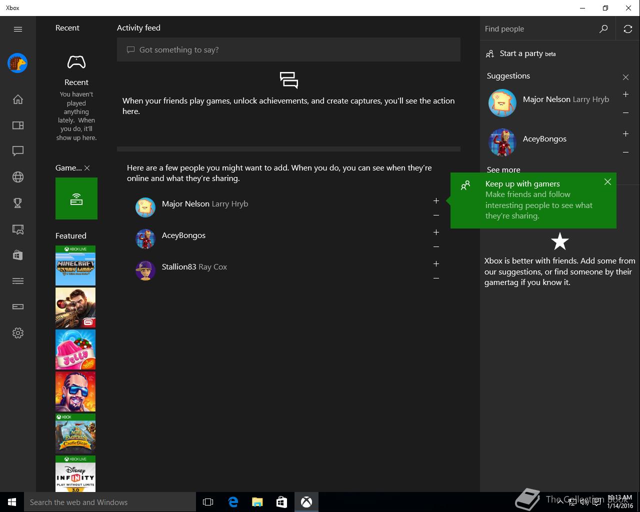The image size is (640, 512).
Task: Open the Messages section
Action: click(18, 151)
